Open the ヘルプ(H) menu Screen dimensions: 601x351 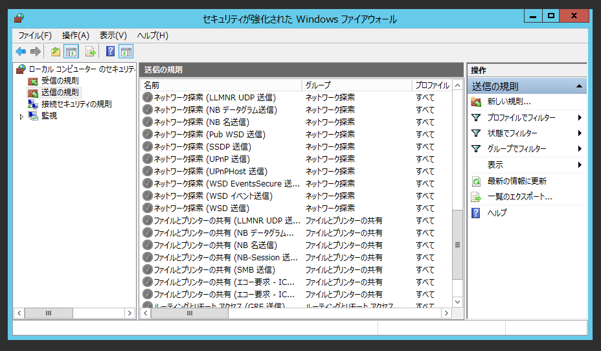153,36
